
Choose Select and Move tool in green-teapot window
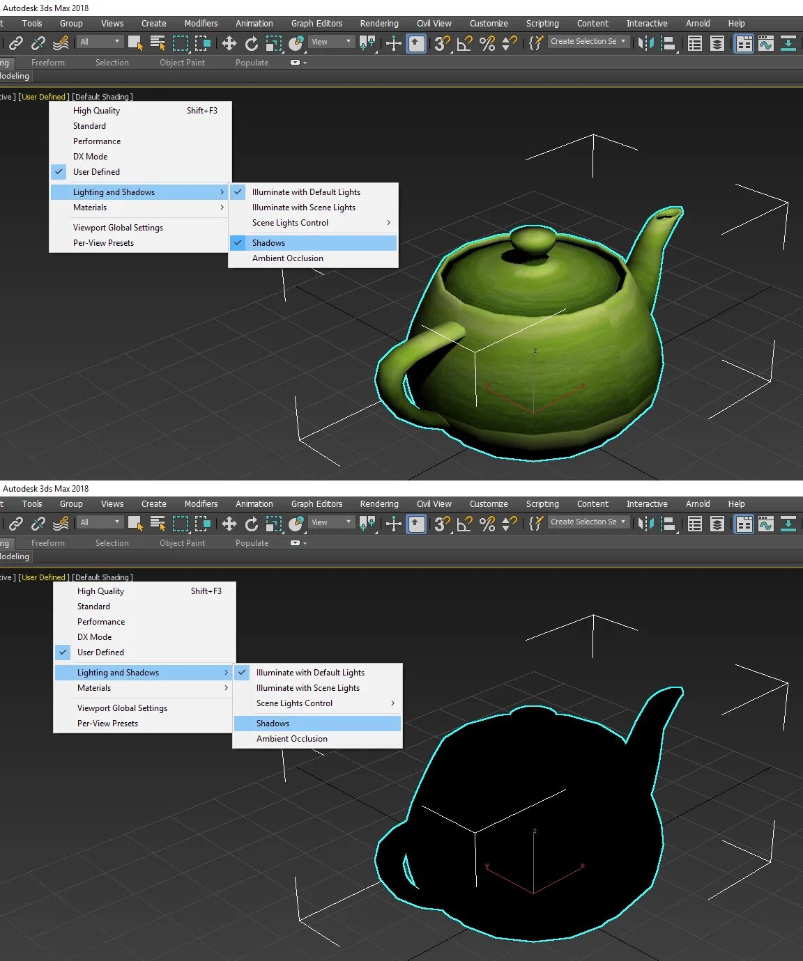tap(229, 43)
